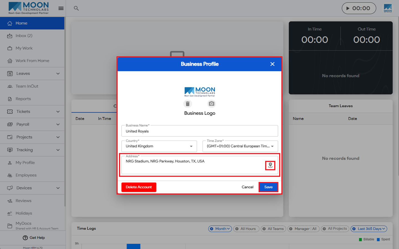Click the My Work briefcase icon
The height and width of the screenshot is (249, 399).
[10, 48]
